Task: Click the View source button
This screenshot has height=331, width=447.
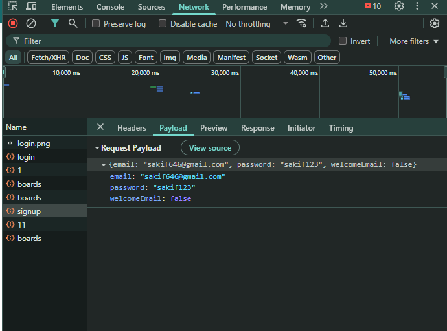Action: tap(210, 147)
